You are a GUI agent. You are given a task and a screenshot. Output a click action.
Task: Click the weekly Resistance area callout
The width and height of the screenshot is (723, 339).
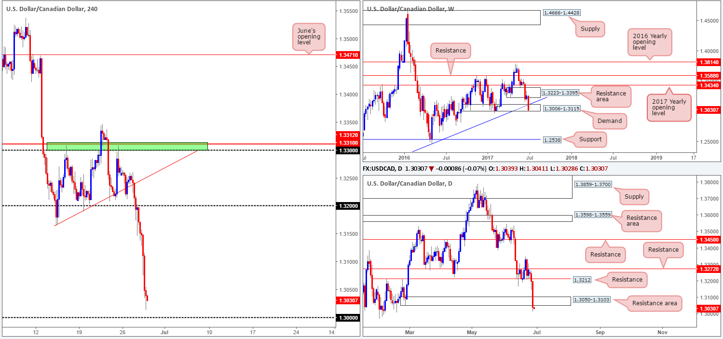pos(610,96)
